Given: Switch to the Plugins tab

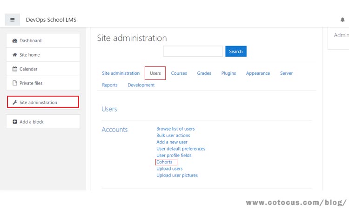Looking at the screenshot, I should pos(228,73).
